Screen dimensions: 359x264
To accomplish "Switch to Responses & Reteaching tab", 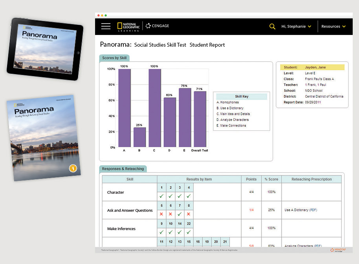I will 123,169.
